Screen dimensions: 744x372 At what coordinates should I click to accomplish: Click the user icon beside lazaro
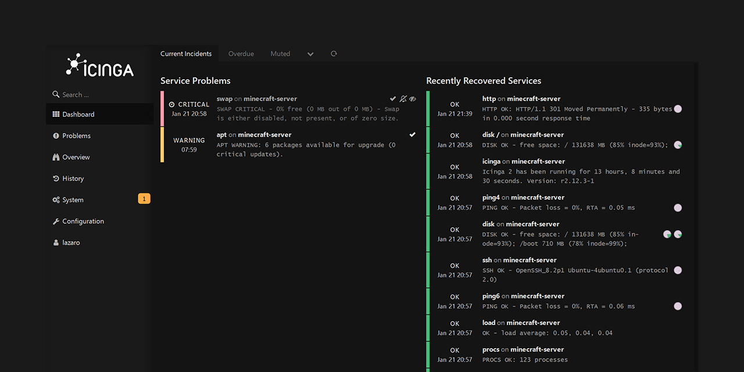(56, 242)
